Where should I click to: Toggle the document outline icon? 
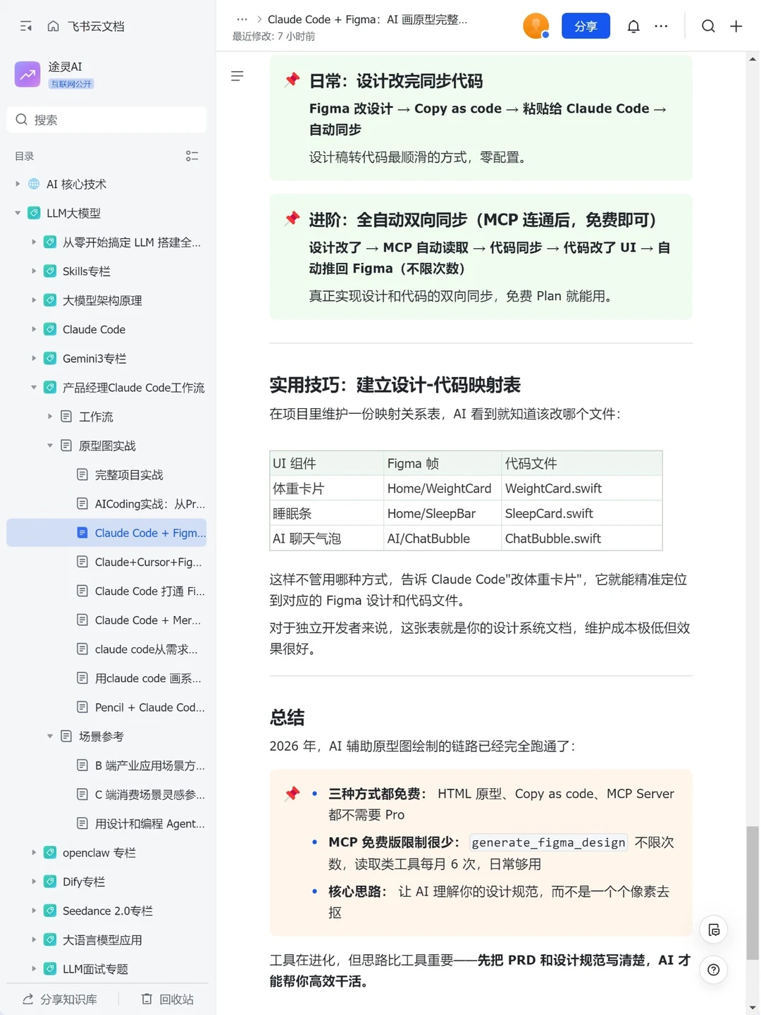237,76
